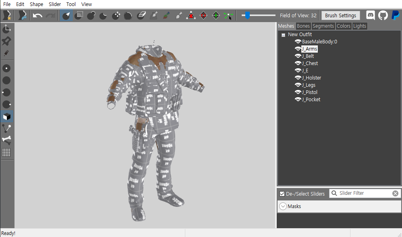
Task: Hide the J_Chest mesh via eye icon
Action: [x=298, y=63]
